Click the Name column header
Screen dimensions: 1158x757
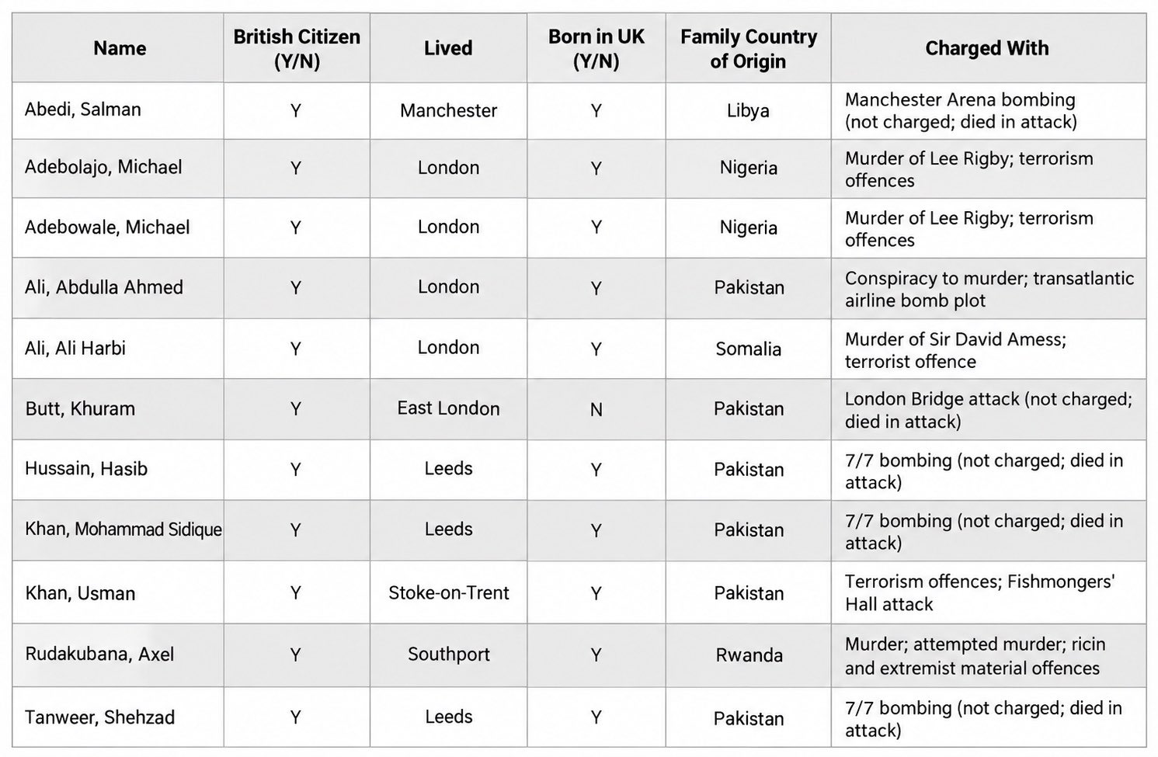coord(119,48)
